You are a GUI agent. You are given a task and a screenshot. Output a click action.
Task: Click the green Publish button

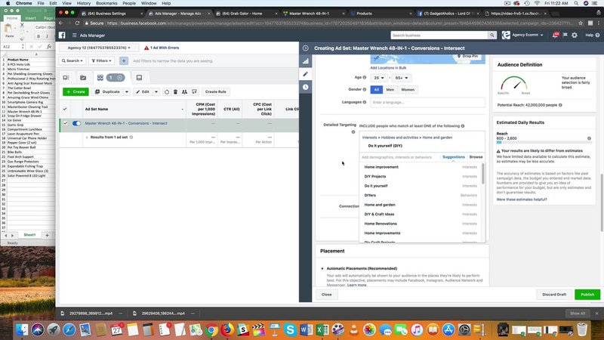587,295
